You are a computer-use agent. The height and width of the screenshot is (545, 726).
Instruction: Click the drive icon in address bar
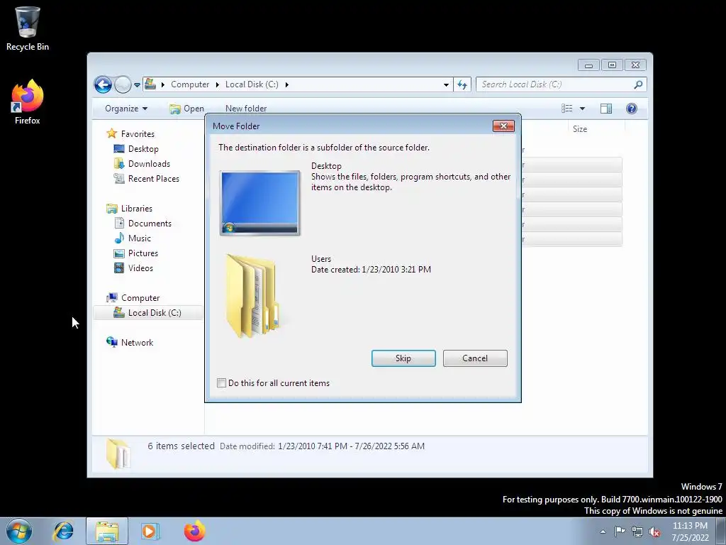pyautogui.click(x=150, y=84)
